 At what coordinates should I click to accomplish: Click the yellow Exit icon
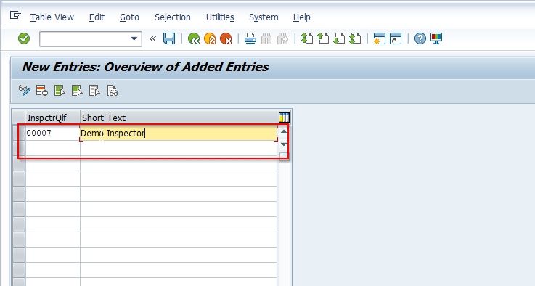pyautogui.click(x=210, y=38)
